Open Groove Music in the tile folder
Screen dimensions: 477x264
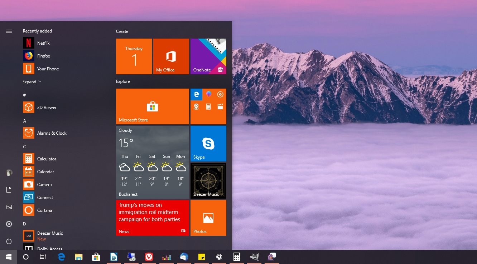click(x=220, y=94)
